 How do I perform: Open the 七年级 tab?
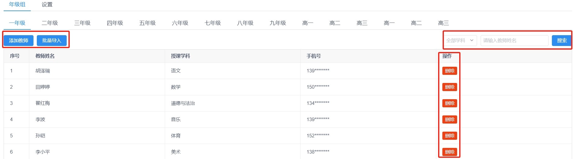click(213, 23)
